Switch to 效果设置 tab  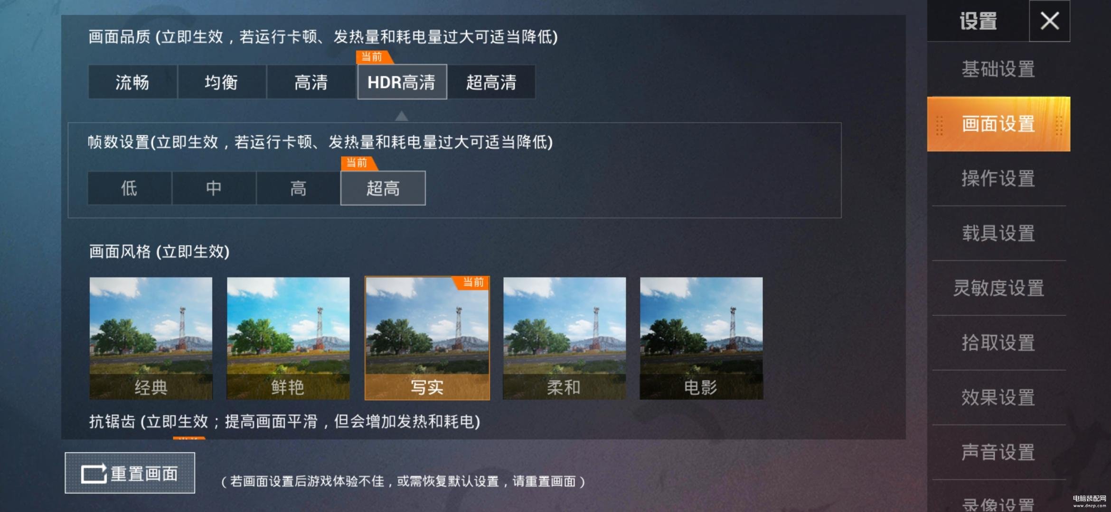click(x=998, y=398)
